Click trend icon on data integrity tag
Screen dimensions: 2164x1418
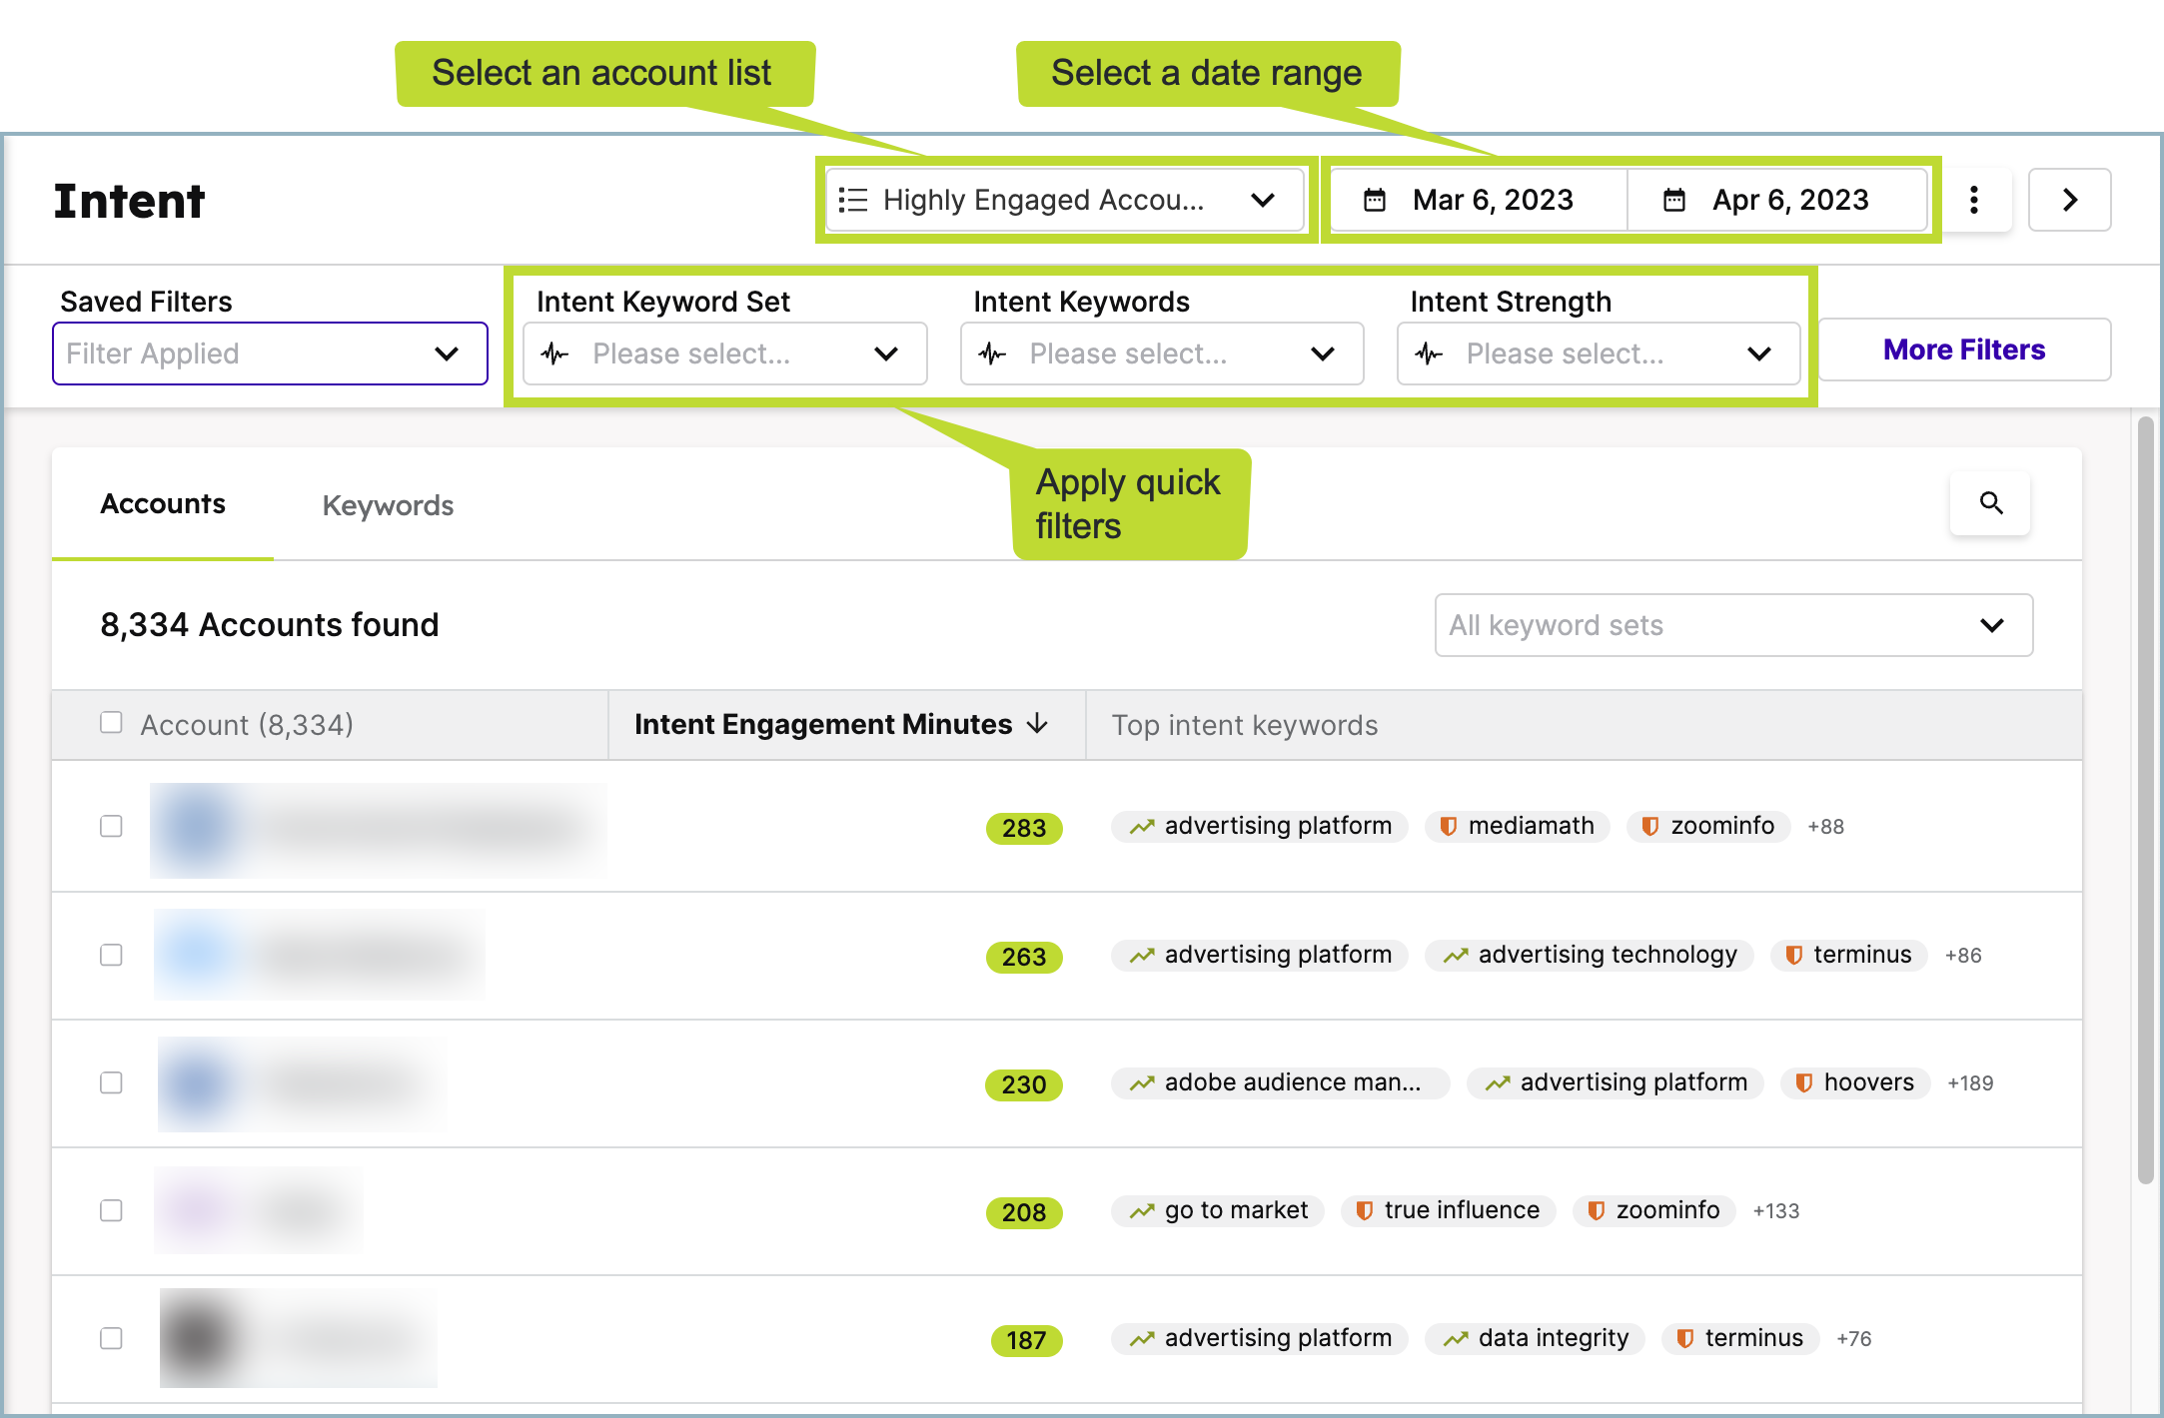click(x=1456, y=1339)
